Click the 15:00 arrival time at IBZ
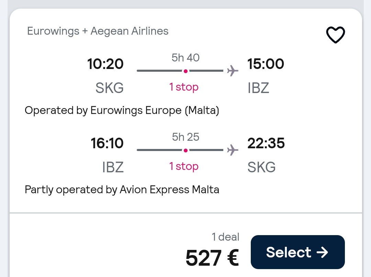Viewport: 371px width, 277px height. click(266, 64)
